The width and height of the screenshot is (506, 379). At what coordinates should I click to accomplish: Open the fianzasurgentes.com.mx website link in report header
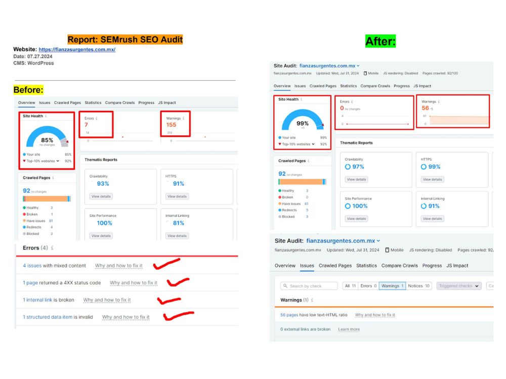(77, 50)
